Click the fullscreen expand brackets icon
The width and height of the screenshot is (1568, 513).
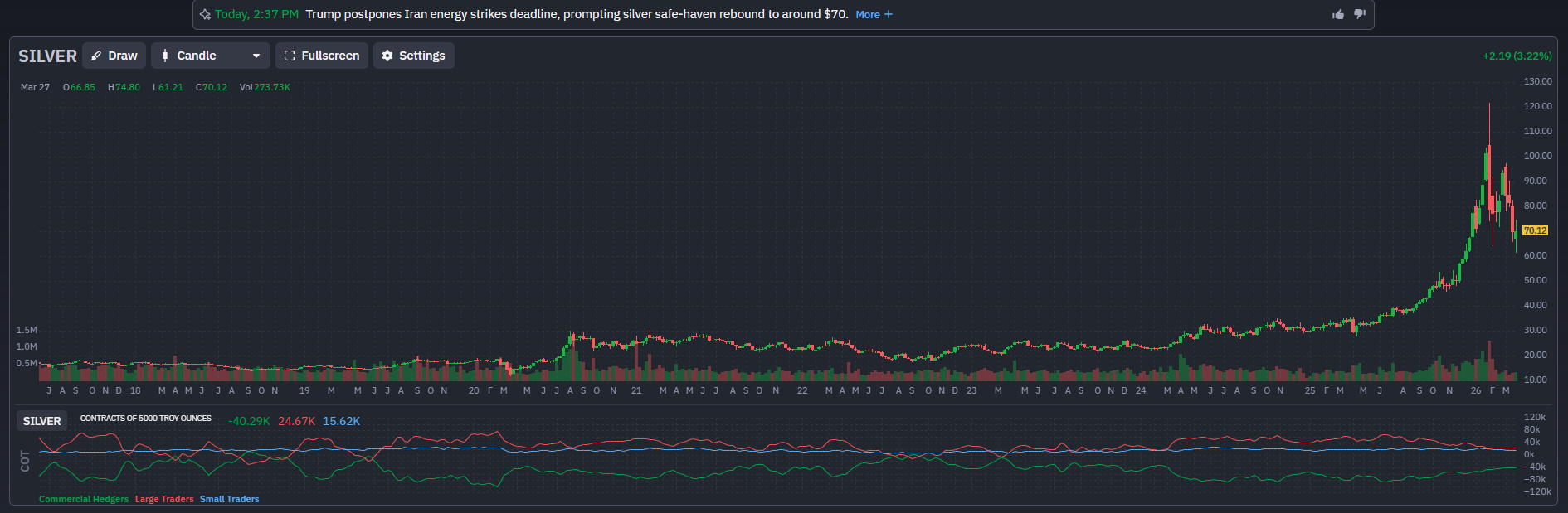[290, 56]
